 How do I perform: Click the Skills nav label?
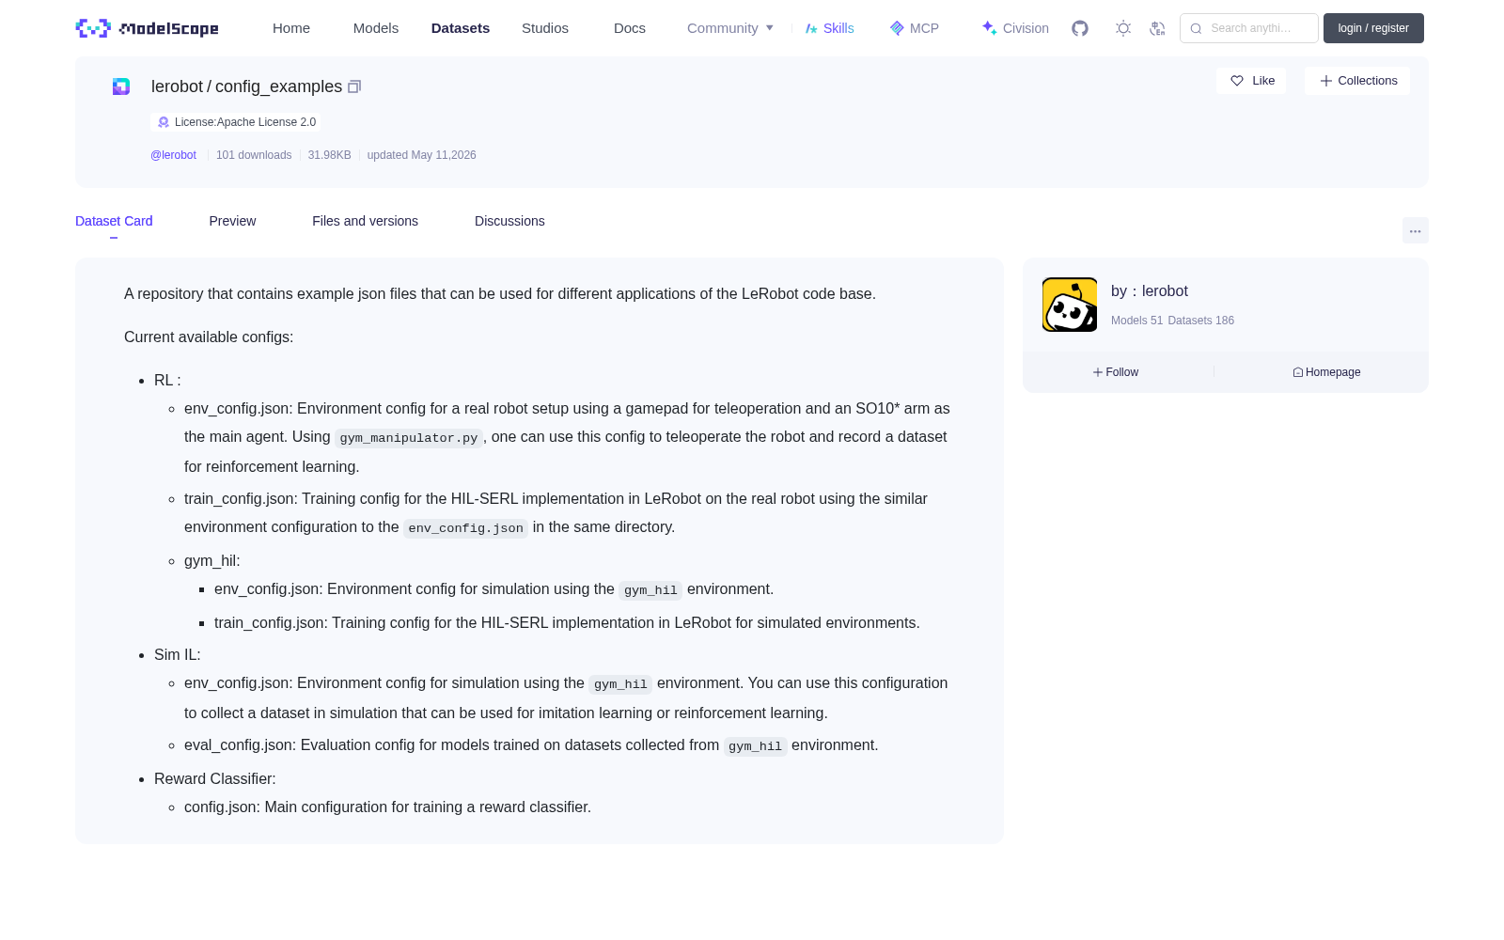coord(838,28)
